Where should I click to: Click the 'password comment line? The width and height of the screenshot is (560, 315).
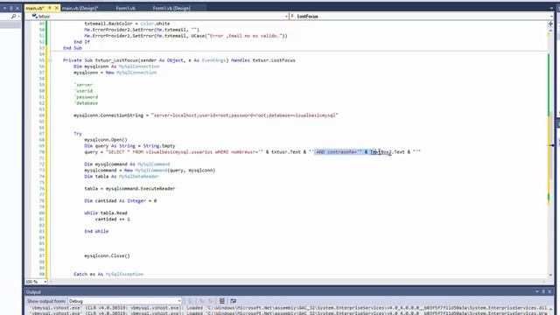coord(86,97)
